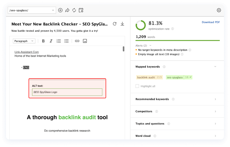Image resolution: width=230 pixels, height=147 pixels.
Task: Open the /seo-spyglass/ URL dropdown
Action: (x=32, y=10)
